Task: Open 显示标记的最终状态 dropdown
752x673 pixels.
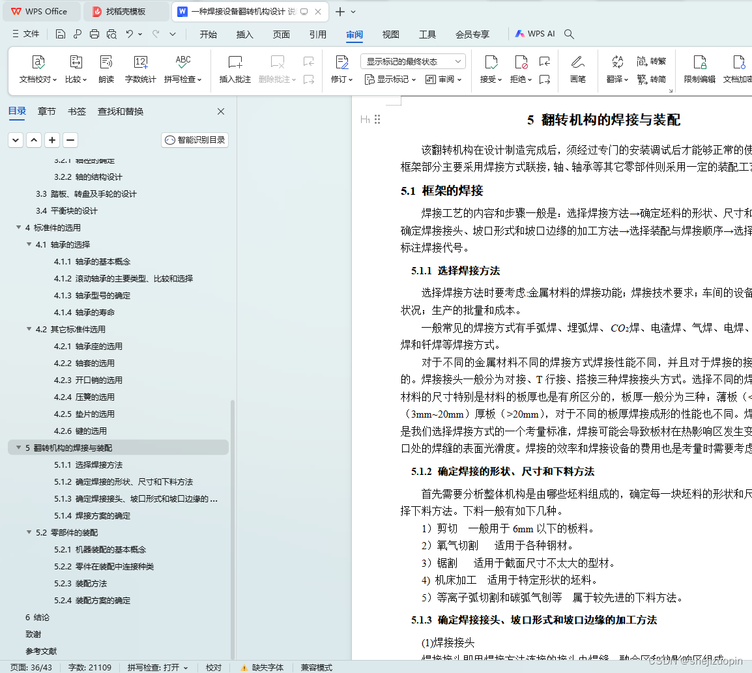Action: coord(413,61)
